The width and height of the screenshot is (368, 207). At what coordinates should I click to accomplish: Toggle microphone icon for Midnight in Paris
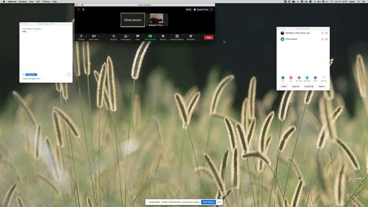tap(322, 33)
